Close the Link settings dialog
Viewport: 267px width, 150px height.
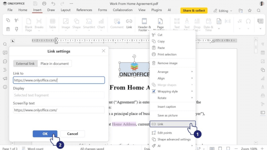click(x=103, y=51)
